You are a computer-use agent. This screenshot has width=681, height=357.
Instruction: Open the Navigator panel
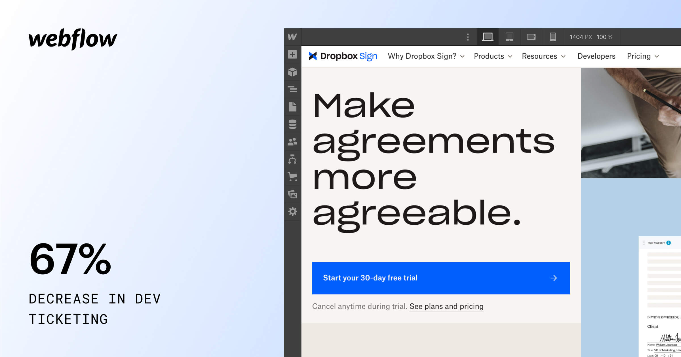point(292,90)
